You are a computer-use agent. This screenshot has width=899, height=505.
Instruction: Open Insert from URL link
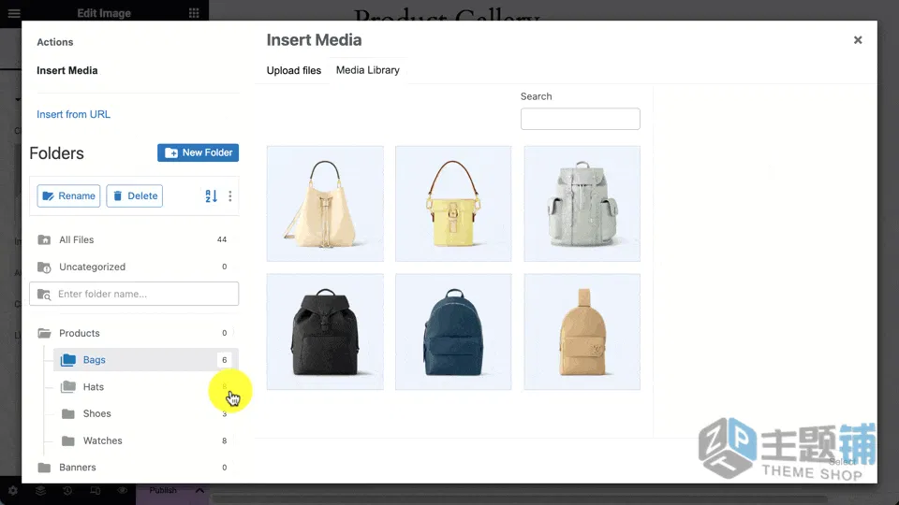tap(73, 114)
